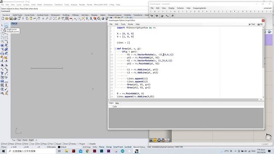Screen dimensions: 274x154
Task: Switch to Front viewport tab
Action: click(x=25, y=140)
